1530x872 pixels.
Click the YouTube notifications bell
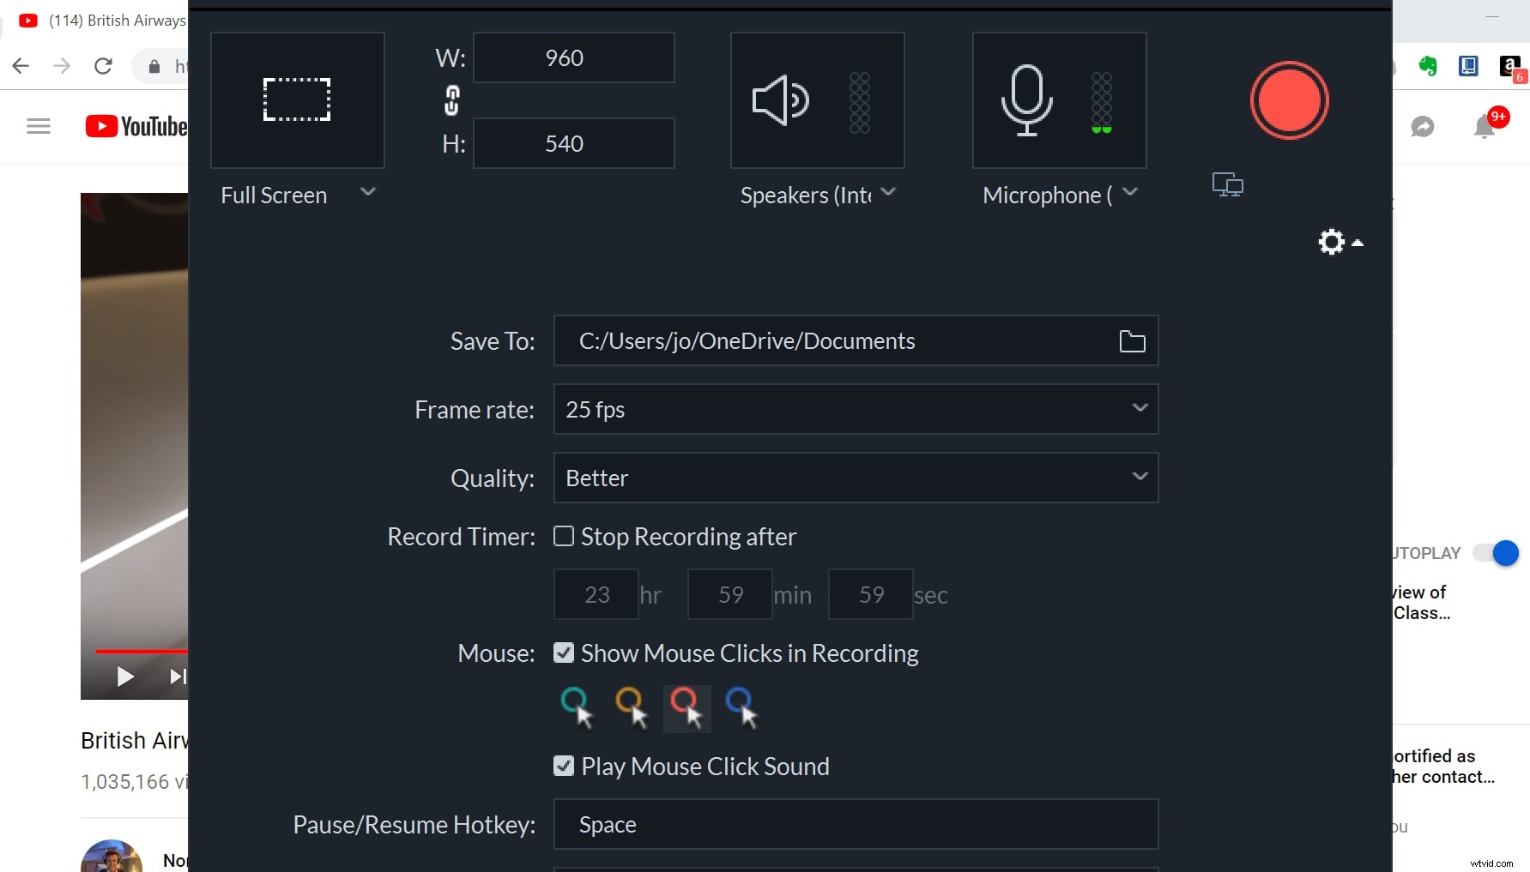pos(1482,126)
